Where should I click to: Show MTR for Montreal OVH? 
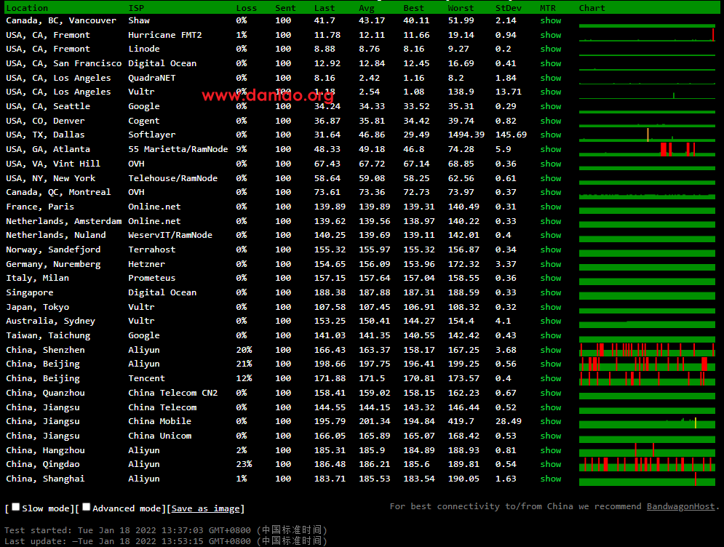pyautogui.click(x=551, y=192)
